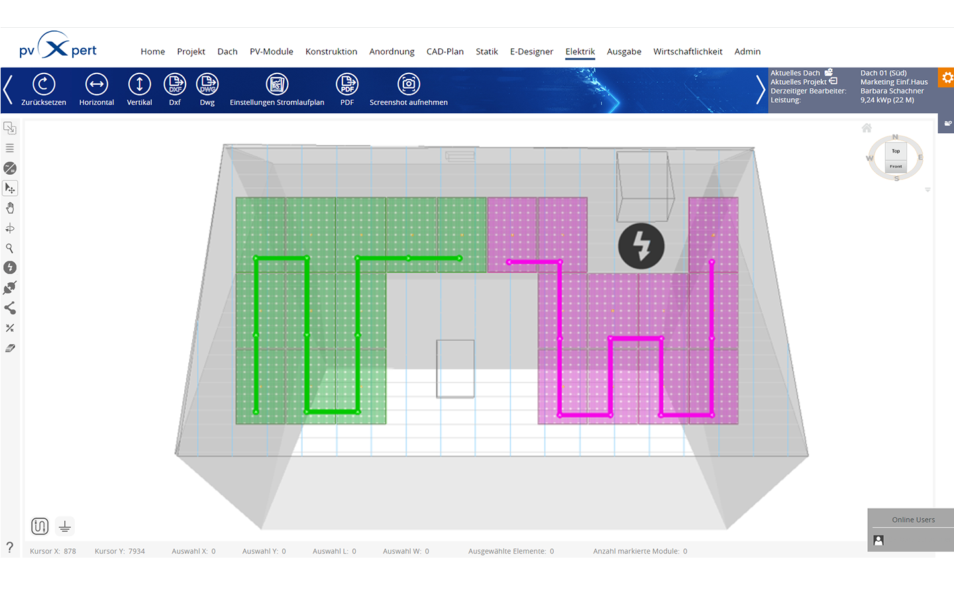Click the Top view cube face
The width and height of the screenshot is (954, 596).
coord(896,152)
